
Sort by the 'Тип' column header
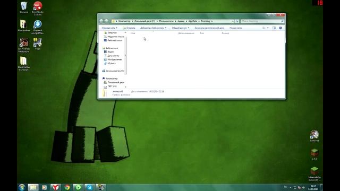(202, 33)
